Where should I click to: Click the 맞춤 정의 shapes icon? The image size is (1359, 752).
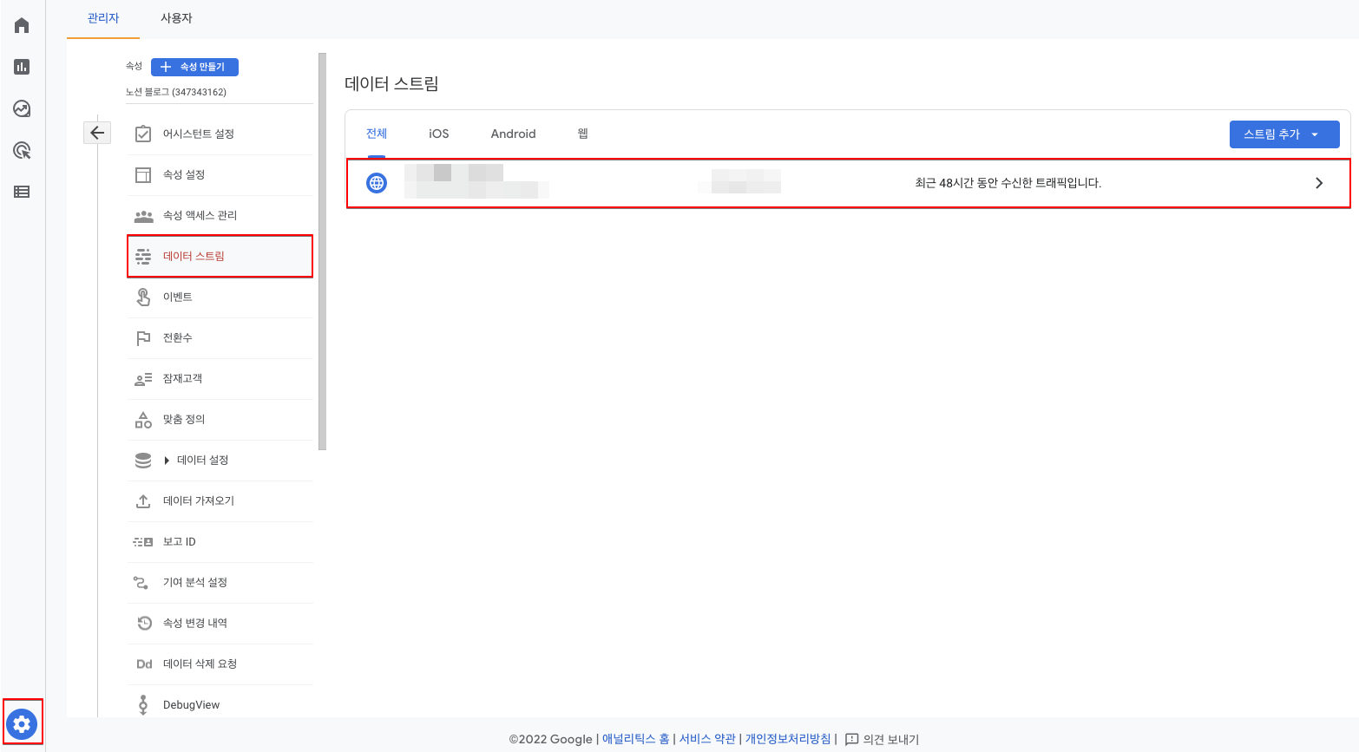(x=143, y=419)
